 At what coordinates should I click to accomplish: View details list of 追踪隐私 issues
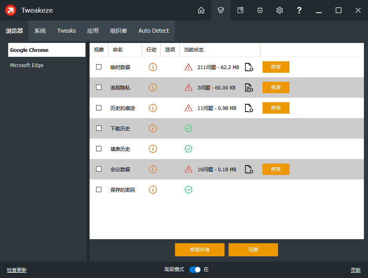coord(249,87)
